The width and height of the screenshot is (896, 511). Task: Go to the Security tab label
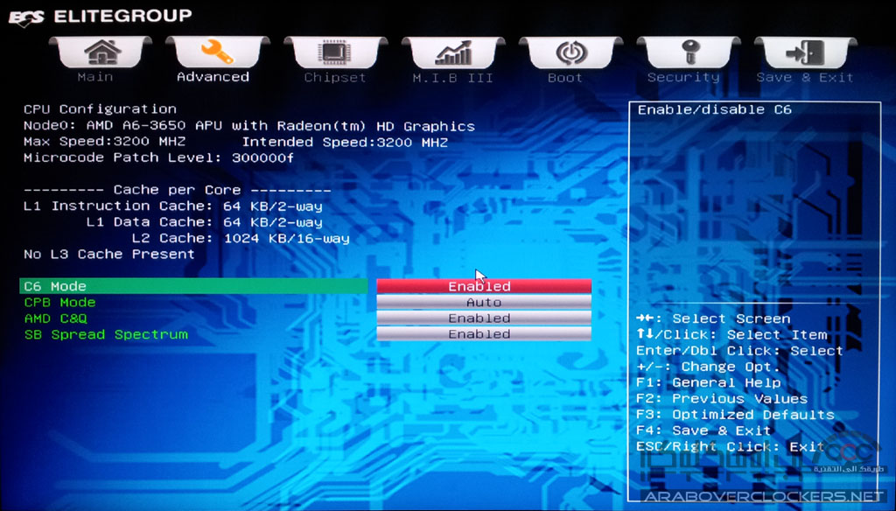pyautogui.click(x=683, y=78)
